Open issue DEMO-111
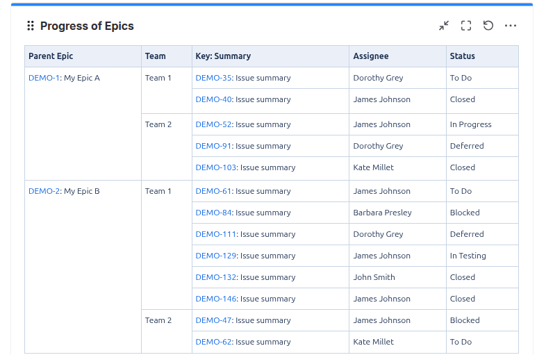This screenshot has width=537, height=355. [x=216, y=234]
